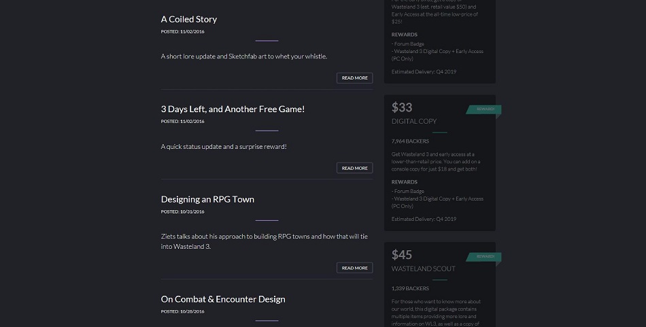Viewport: 646px width, 327px height.
Task: Select the $33 pledge amount
Action: click(x=402, y=107)
